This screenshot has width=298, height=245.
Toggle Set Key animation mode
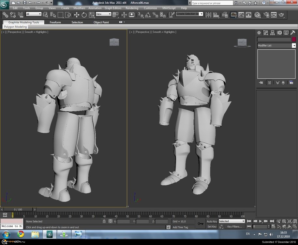point(212,226)
